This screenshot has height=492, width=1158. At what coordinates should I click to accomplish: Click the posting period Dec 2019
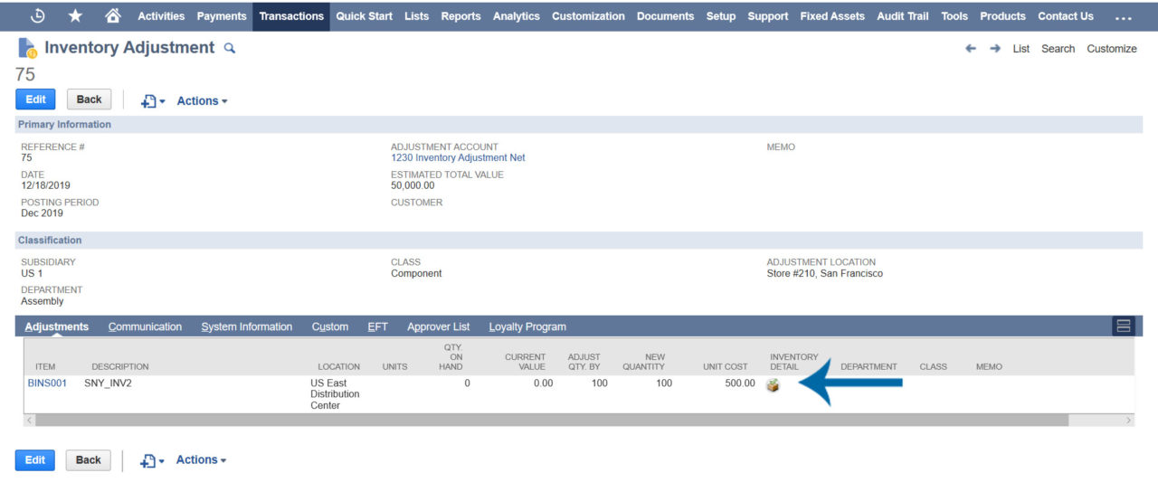(x=42, y=213)
